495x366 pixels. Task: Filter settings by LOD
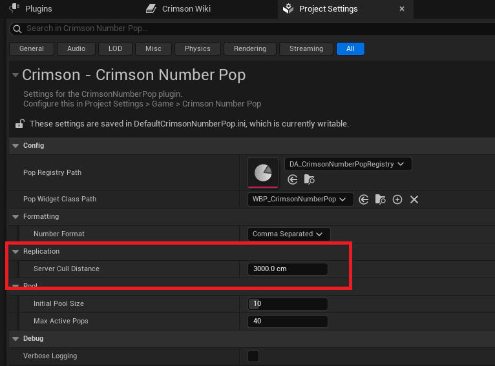coord(115,48)
